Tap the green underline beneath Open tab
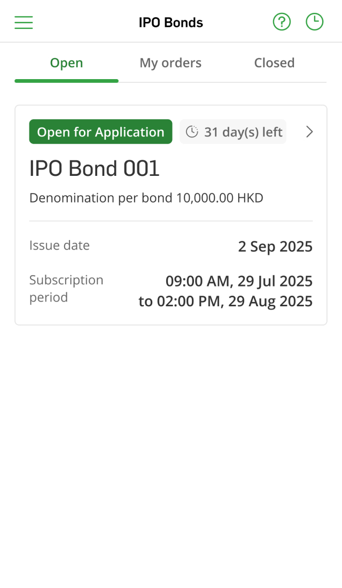342x588 pixels. coord(66,81)
